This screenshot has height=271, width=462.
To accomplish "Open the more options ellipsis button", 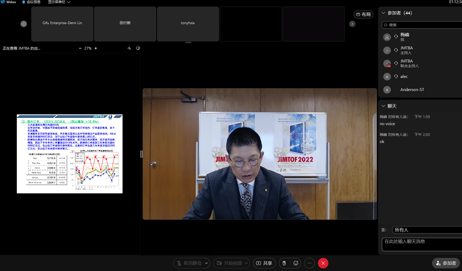I will 309,263.
